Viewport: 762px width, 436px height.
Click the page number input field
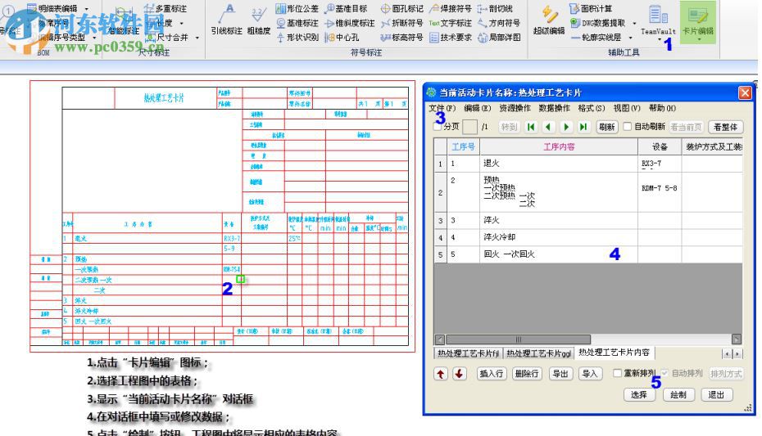[x=469, y=127]
